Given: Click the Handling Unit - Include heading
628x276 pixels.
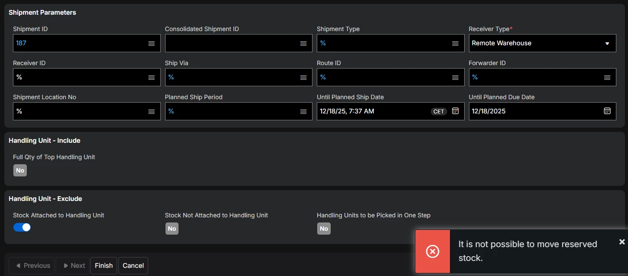Looking at the screenshot, I should (x=45, y=141).
